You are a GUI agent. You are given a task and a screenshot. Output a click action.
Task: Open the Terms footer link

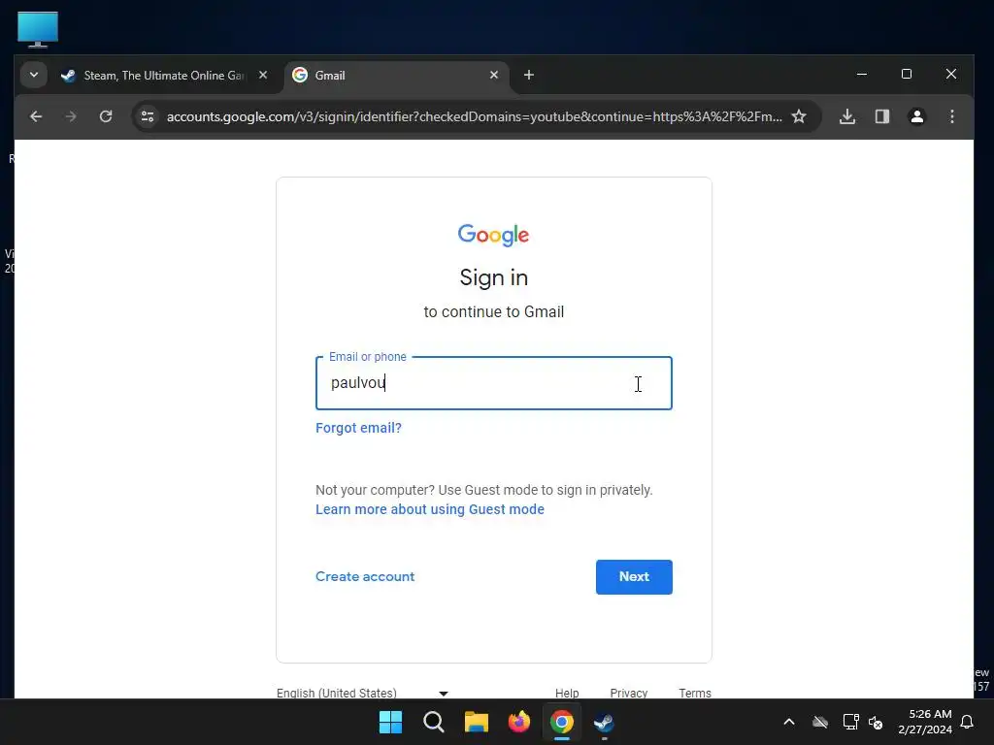pyautogui.click(x=695, y=693)
